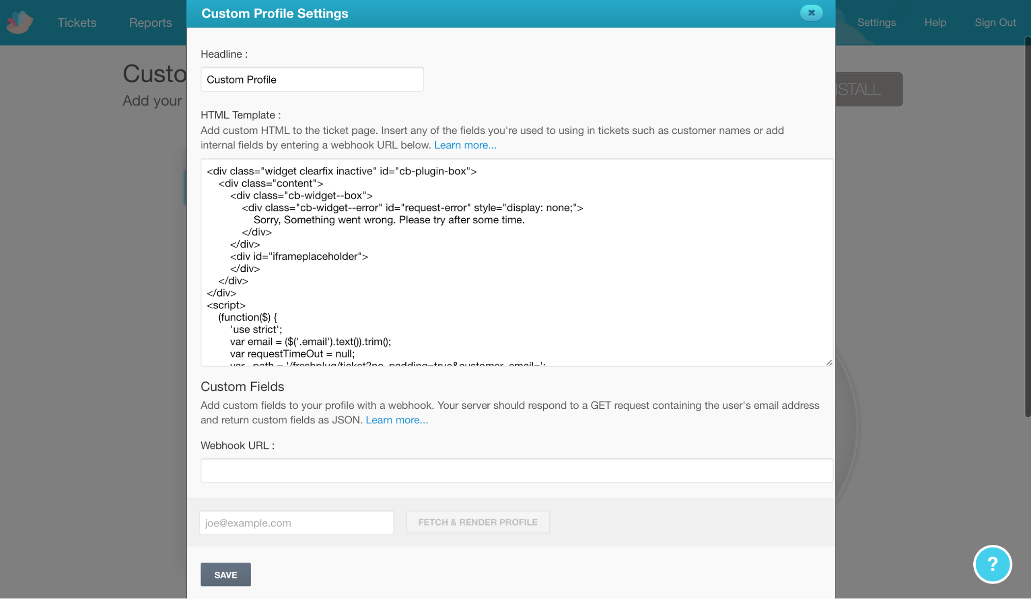1031x599 pixels.
Task: Click inside the HTML Template code area
Action: coord(517,262)
